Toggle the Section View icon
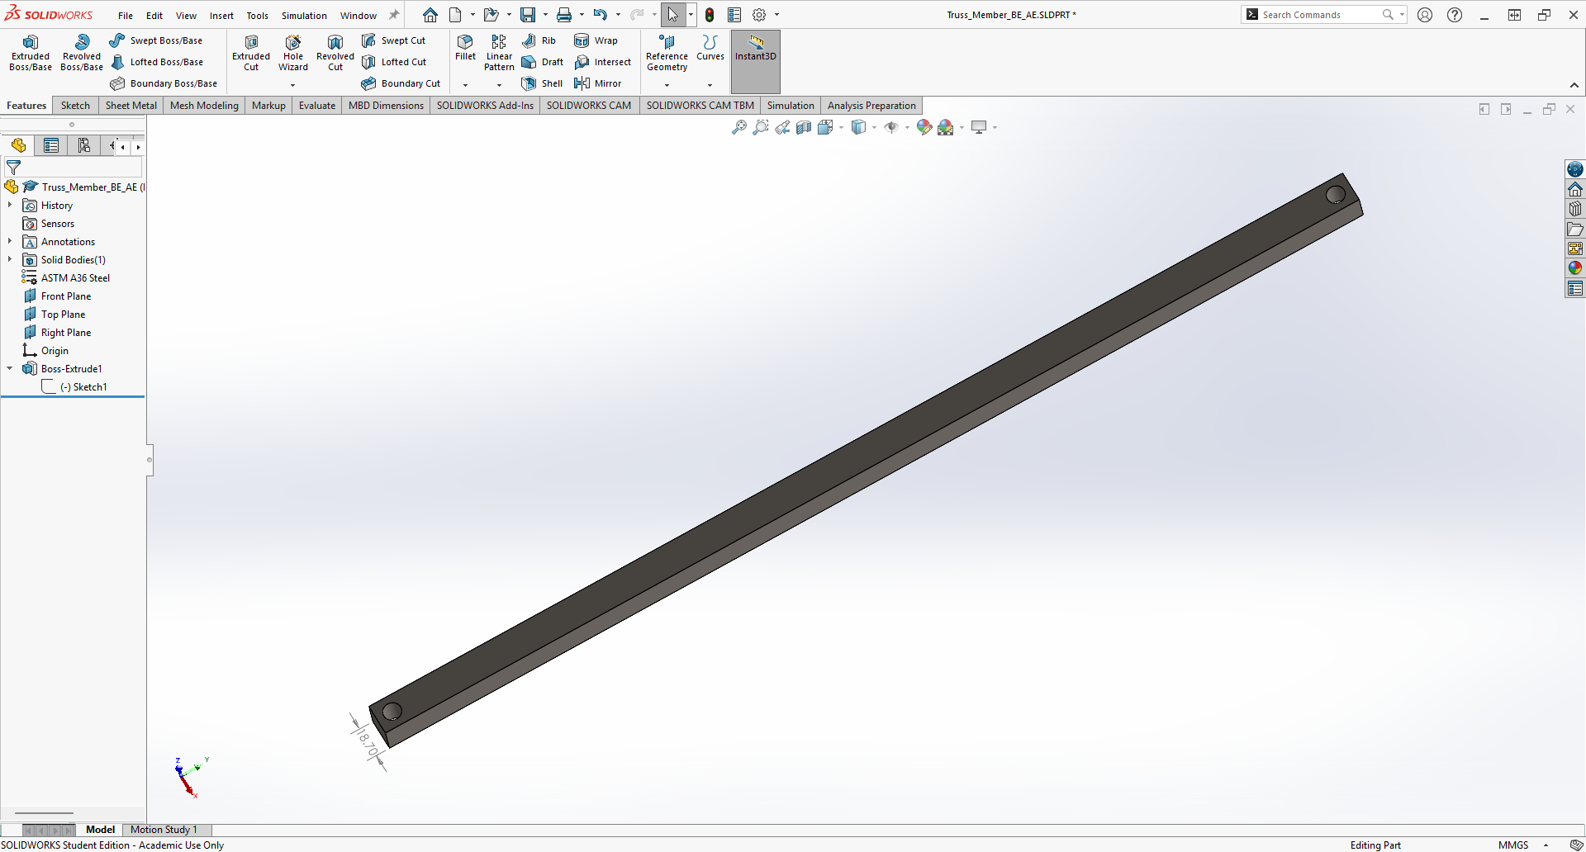 coord(804,127)
